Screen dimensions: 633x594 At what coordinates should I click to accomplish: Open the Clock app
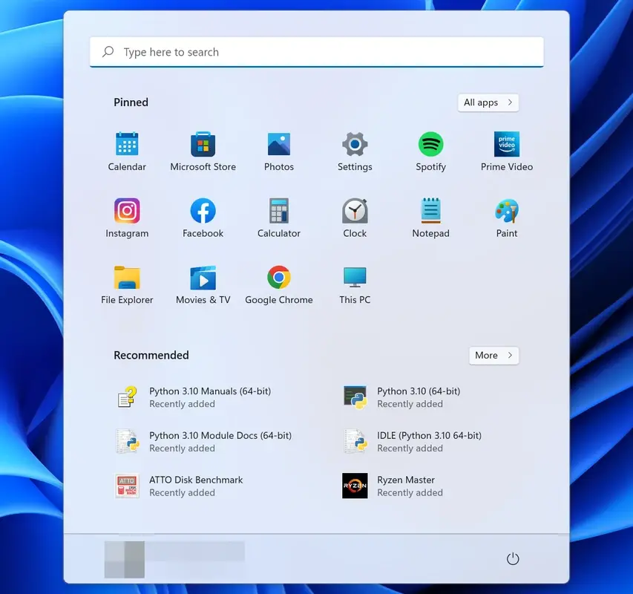[354, 212]
